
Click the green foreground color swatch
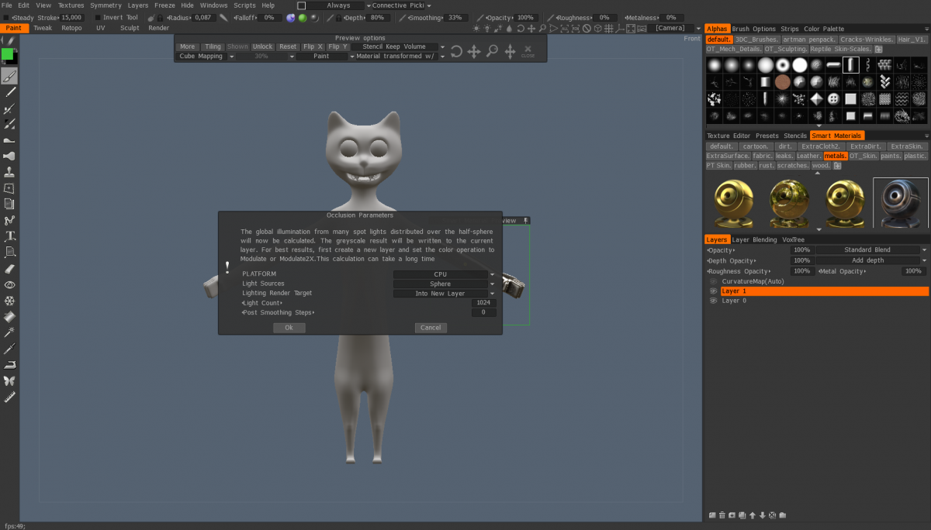(x=7, y=54)
